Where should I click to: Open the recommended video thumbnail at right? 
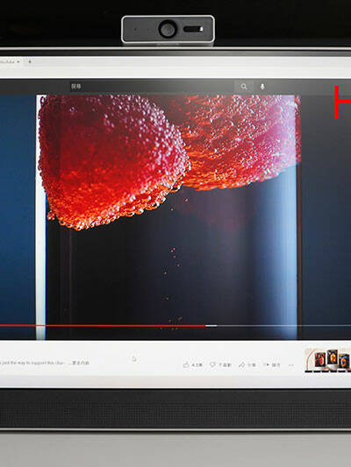point(327,360)
